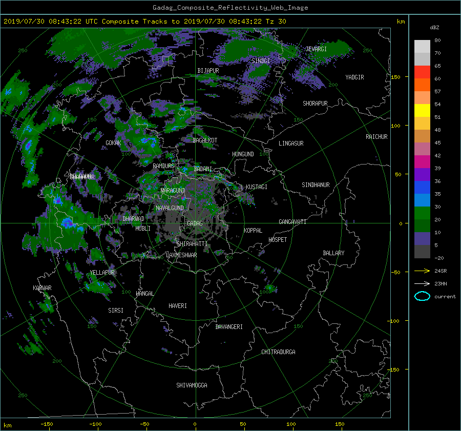The width and height of the screenshot is (461, 431).
Task: Click the HUBLI city label
Action: coord(143,228)
